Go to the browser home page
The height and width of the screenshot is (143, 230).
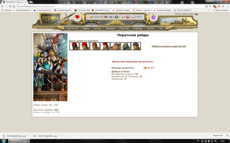pos(14,6)
